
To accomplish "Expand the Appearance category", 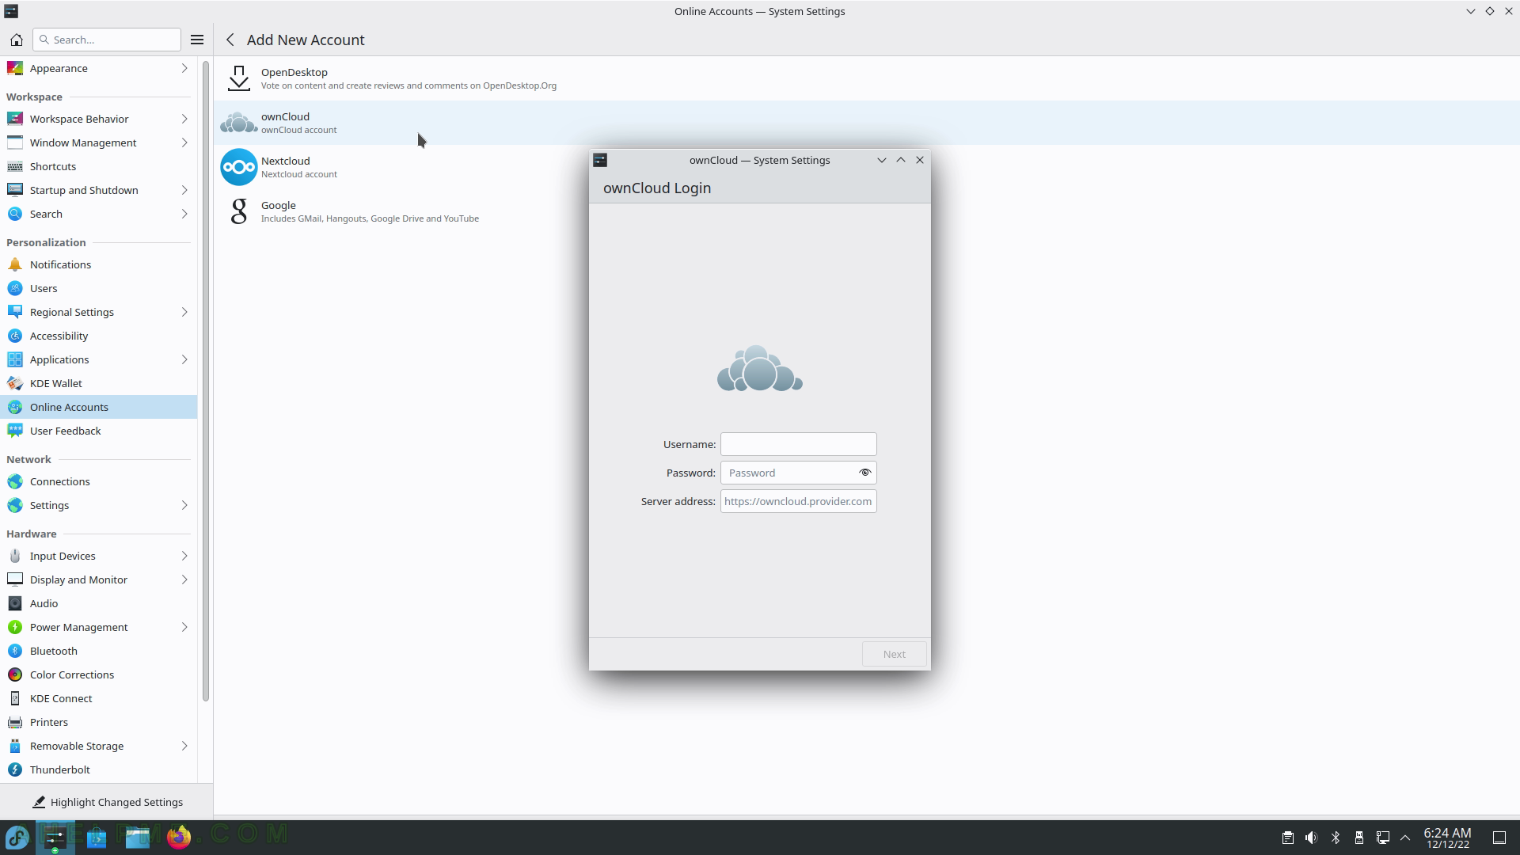I will [x=184, y=68].
